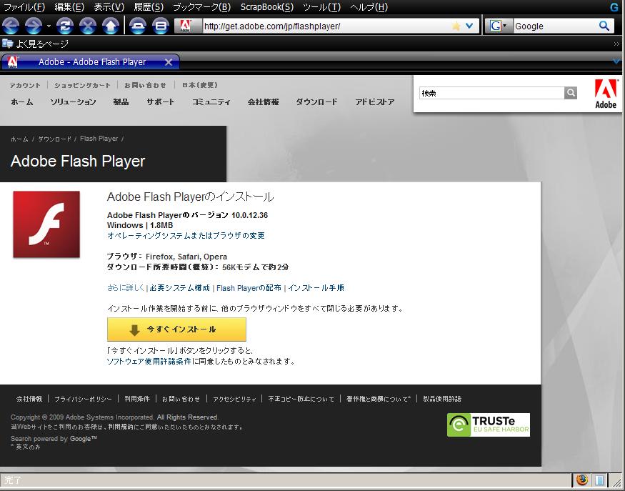Click the 必要システム構成 link
625x491 pixels.
click(180, 287)
